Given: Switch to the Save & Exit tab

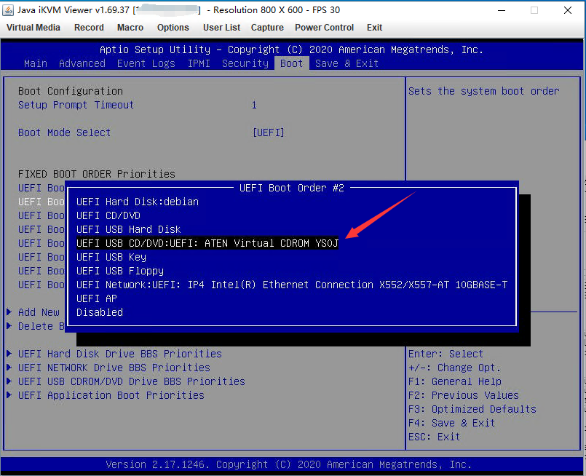Looking at the screenshot, I should pos(347,63).
